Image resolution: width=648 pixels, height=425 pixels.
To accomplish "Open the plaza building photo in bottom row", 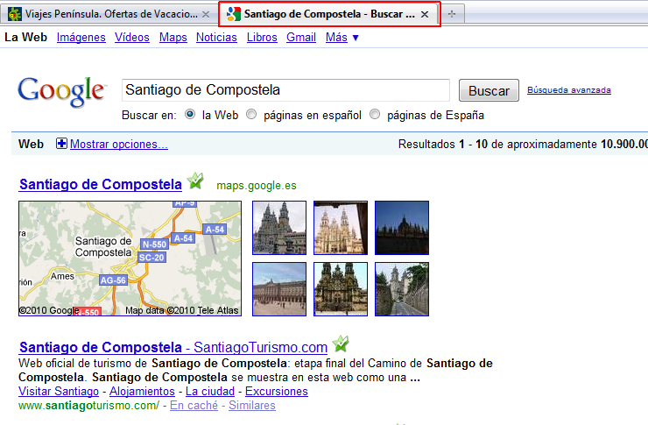I will tap(279, 289).
